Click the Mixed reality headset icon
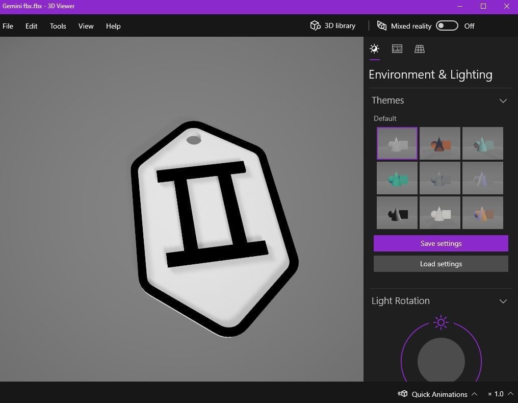This screenshot has width=518, height=403. click(382, 26)
